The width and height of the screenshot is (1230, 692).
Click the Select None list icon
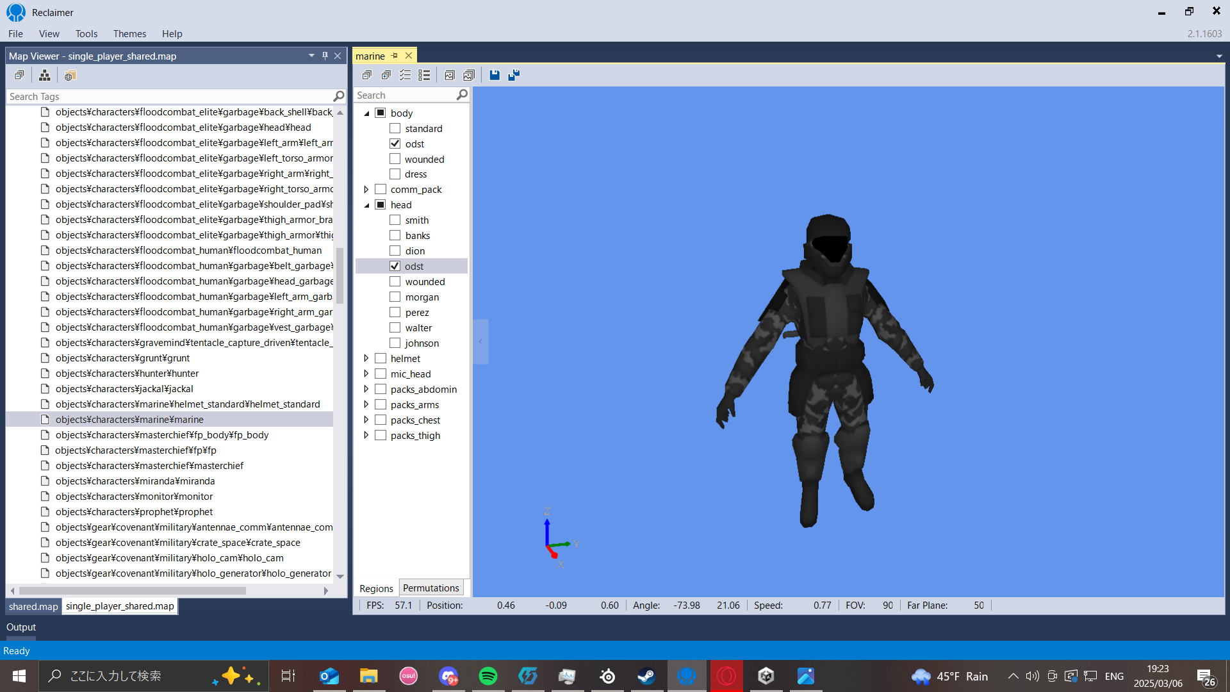pyautogui.click(x=424, y=75)
